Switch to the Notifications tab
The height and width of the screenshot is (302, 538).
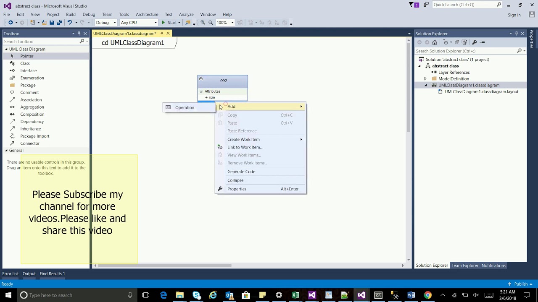click(493, 266)
